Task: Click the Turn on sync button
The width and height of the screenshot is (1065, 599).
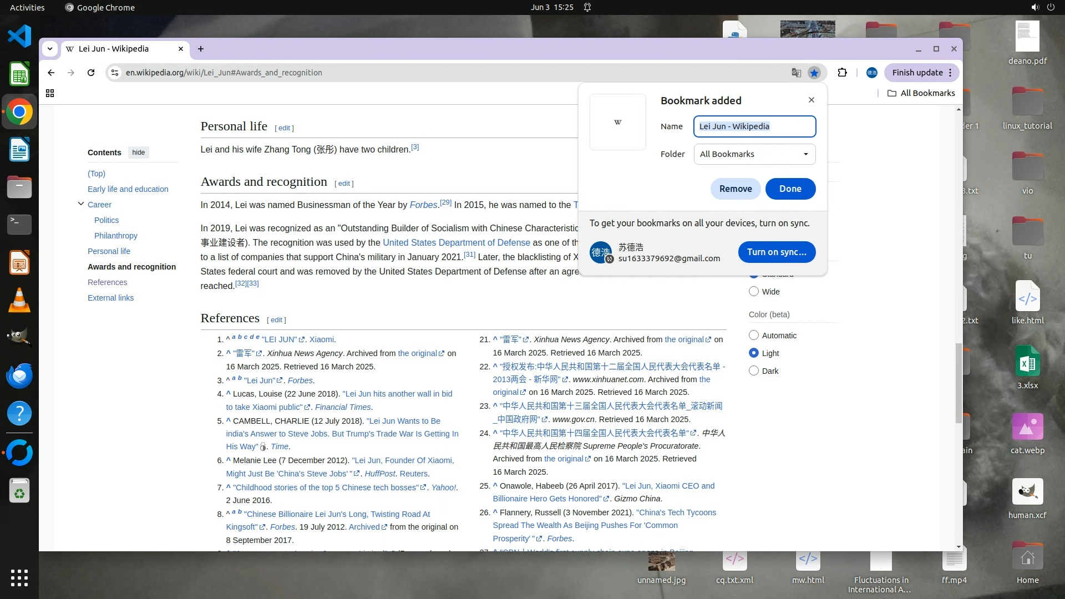Action: 777,252
